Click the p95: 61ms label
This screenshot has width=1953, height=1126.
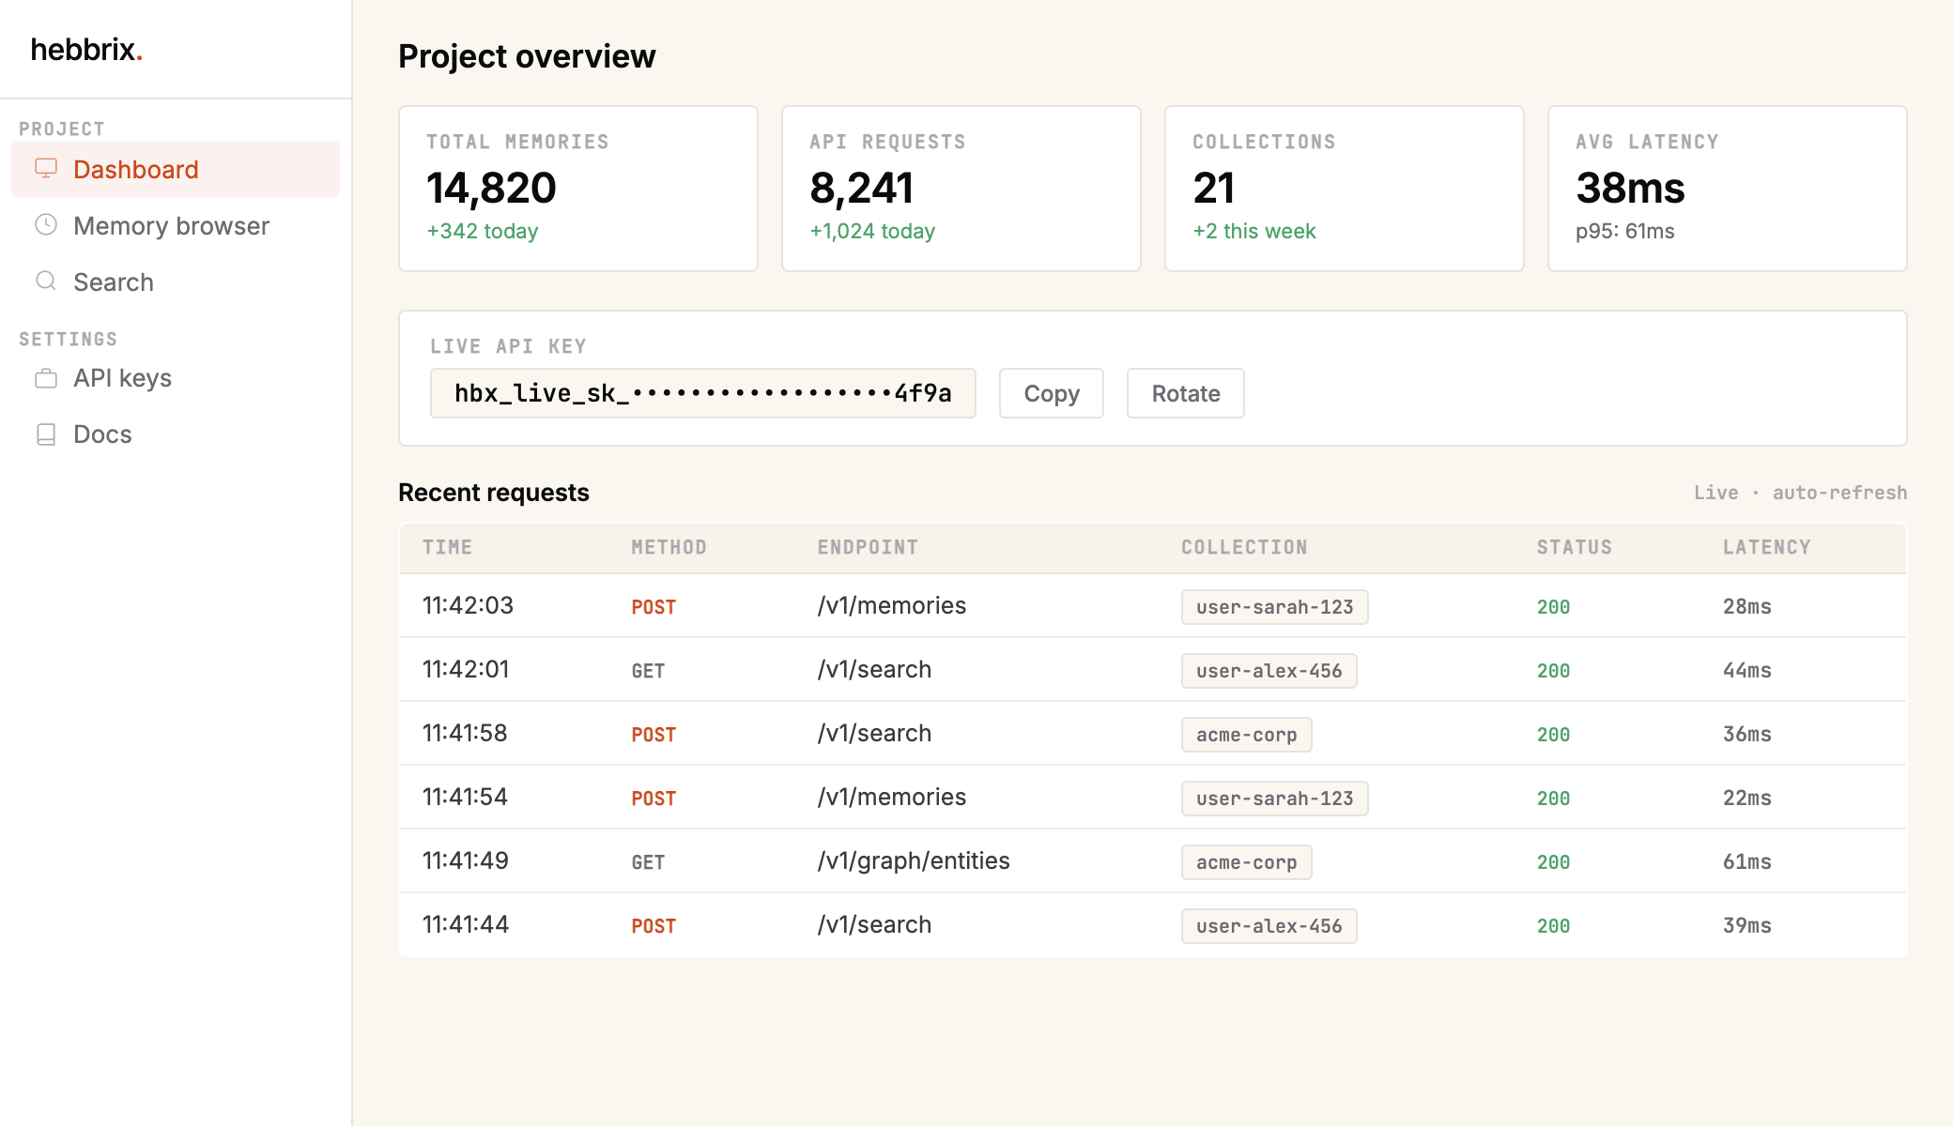coord(1625,231)
